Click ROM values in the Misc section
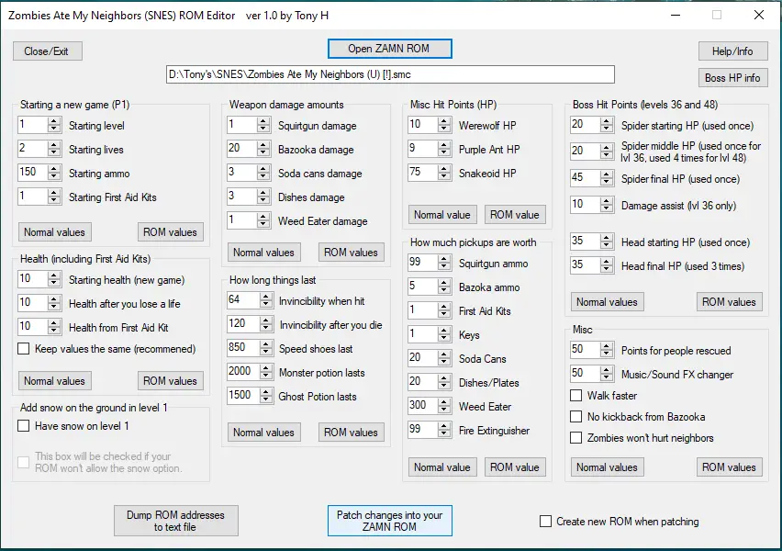Image resolution: width=782 pixels, height=551 pixels. coord(729,467)
